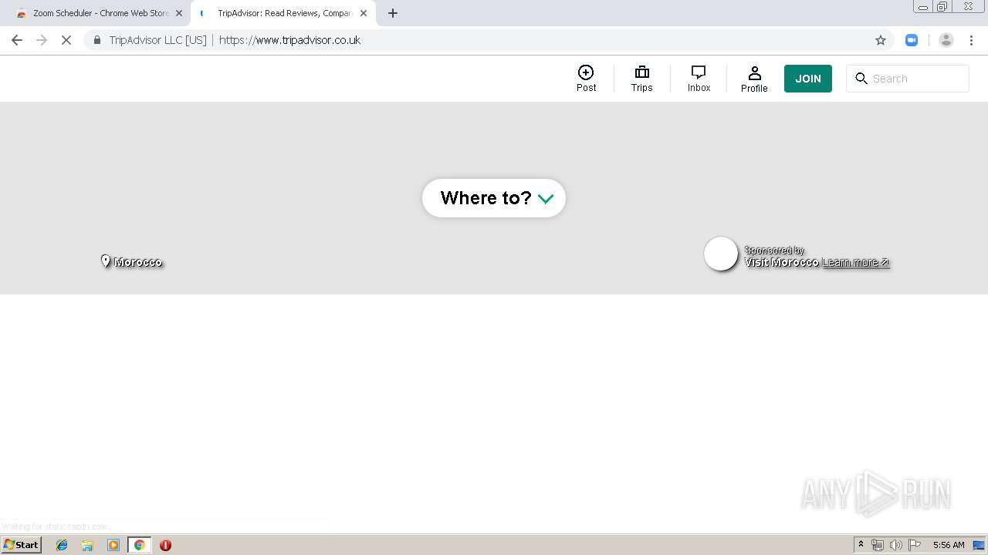Click the Morocco location pin label
The width and height of the screenshot is (988, 555).
click(x=132, y=262)
